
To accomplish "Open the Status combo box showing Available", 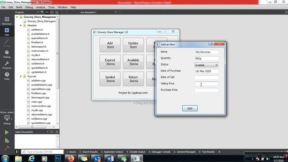I will pos(206,65).
